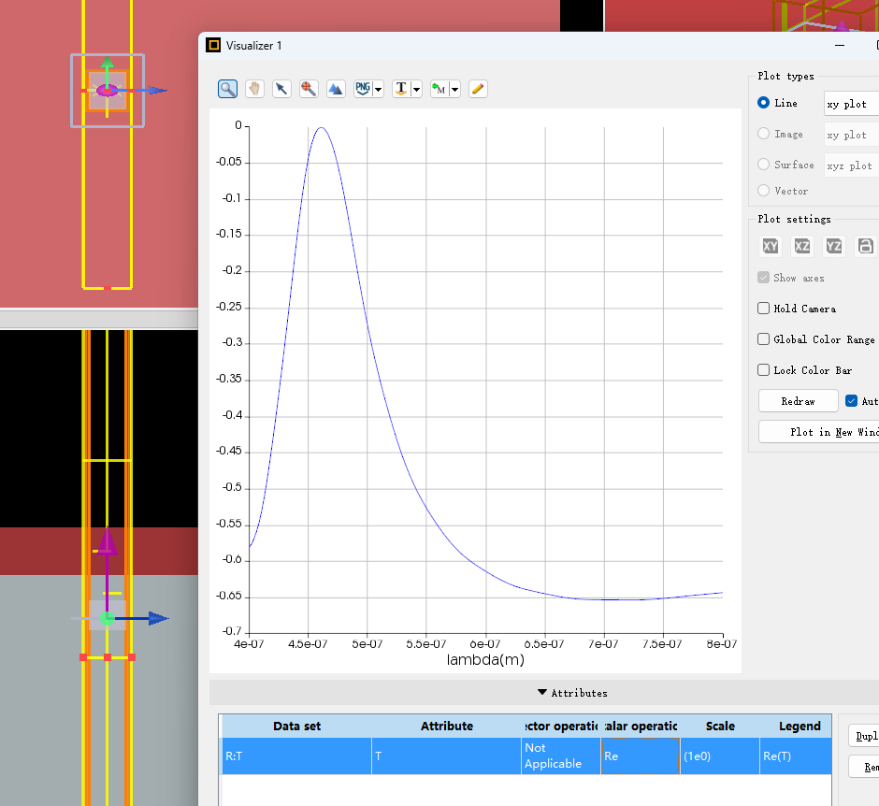879x806 pixels.
Task: Click the marker M toolbar icon
Action: click(x=439, y=89)
